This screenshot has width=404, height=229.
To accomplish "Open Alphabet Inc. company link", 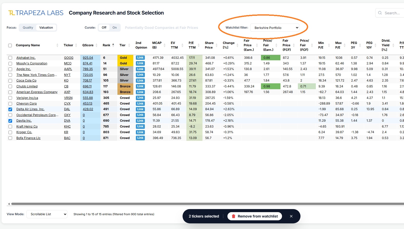I will pos(26,58).
